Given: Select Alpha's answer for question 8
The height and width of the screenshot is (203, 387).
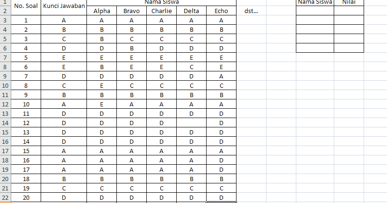Looking at the screenshot, I should [x=102, y=85].
